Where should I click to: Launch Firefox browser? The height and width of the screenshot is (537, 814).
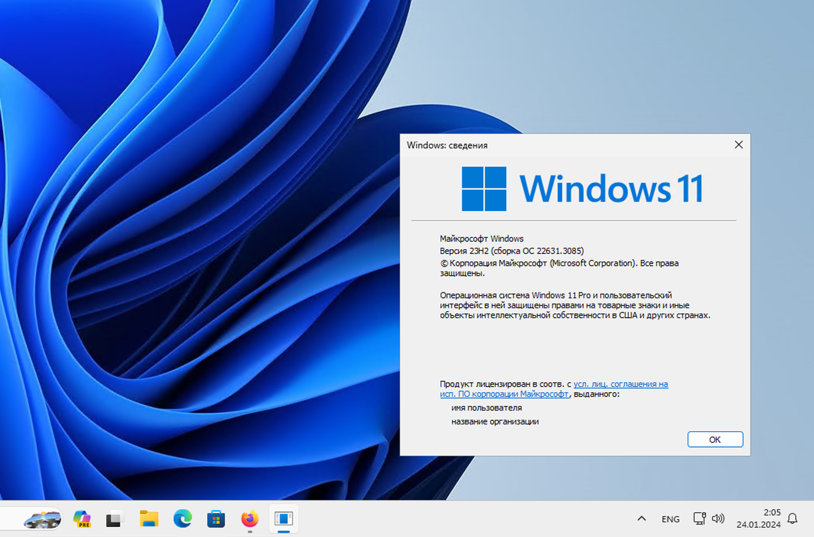[x=249, y=519]
